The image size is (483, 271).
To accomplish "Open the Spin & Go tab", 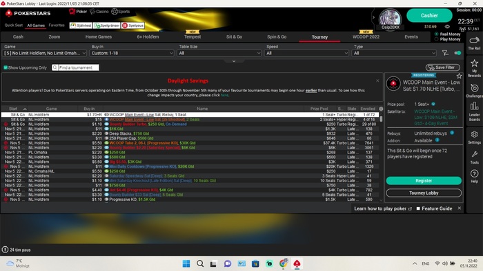I will coord(277,37).
